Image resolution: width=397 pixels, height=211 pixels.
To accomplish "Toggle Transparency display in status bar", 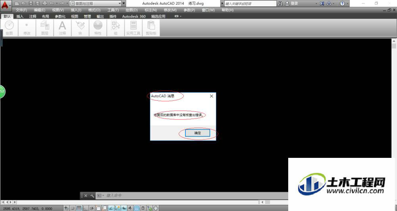I will click(x=137, y=208).
